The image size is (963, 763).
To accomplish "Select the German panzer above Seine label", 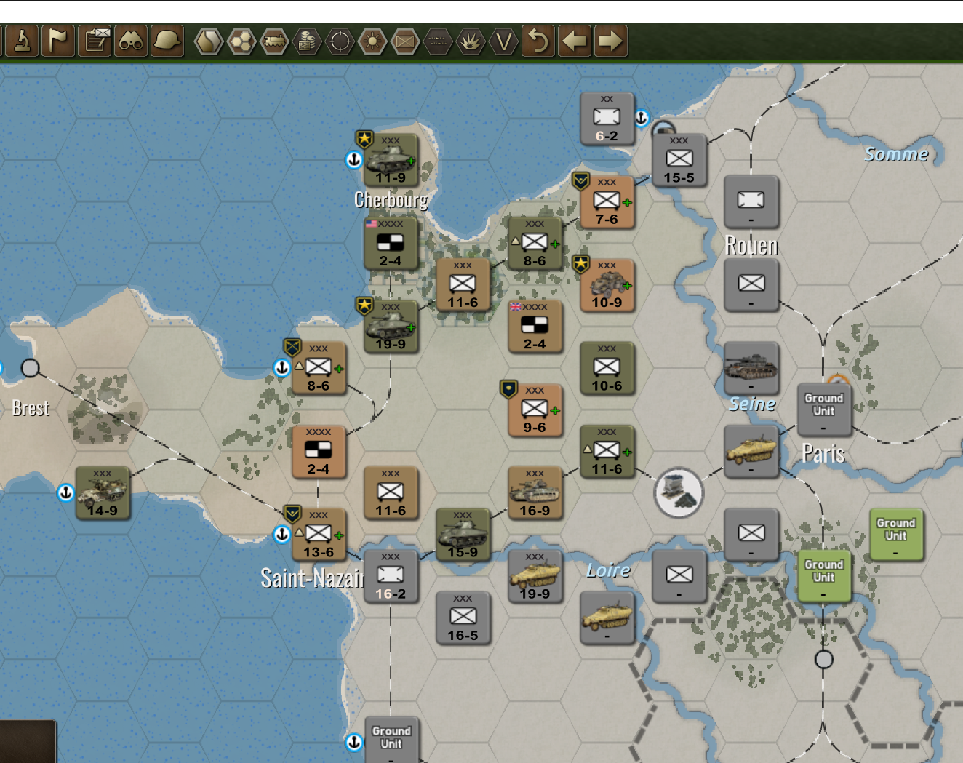I will click(751, 367).
